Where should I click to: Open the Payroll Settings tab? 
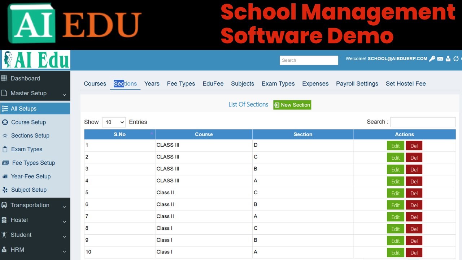click(x=357, y=83)
